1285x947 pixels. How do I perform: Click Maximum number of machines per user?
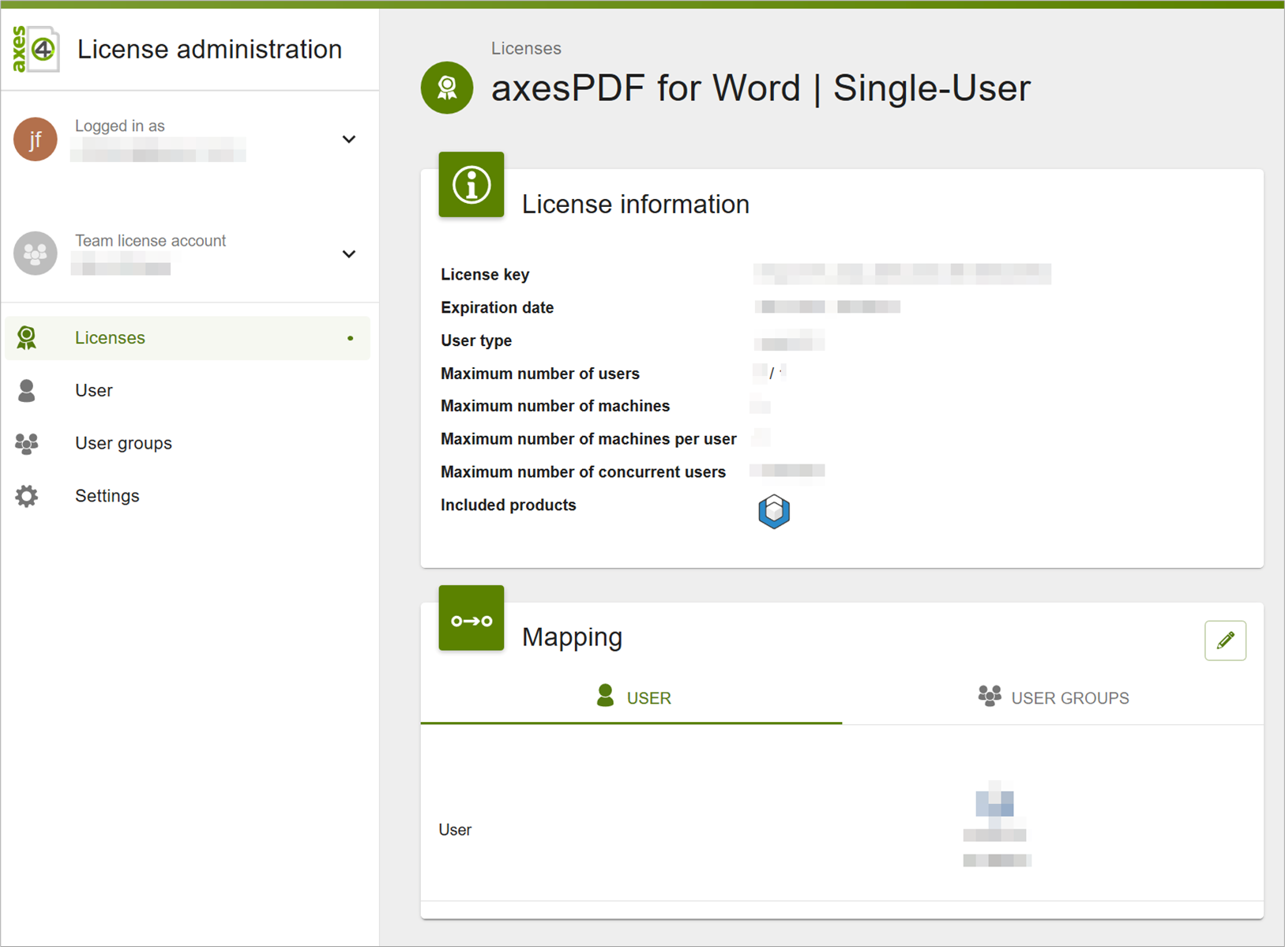(x=588, y=439)
